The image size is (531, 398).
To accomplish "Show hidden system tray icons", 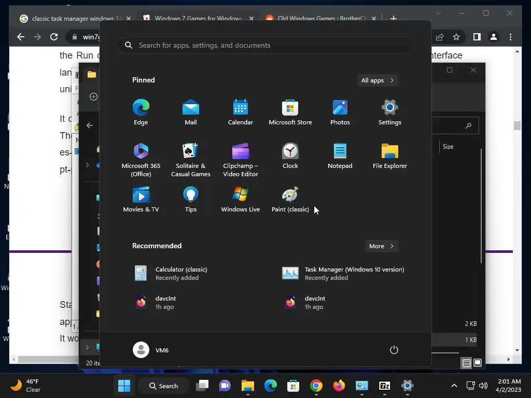I will [x=454, y=386].
